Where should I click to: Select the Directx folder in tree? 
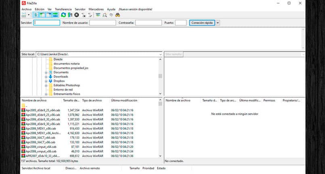point(58,59)
